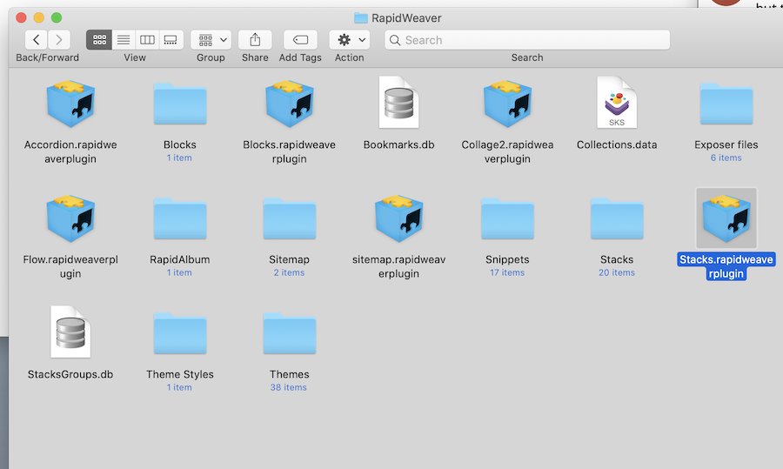Open the RapidAlbum folder
The width and height of the screenshot is (783, 469).
(x=180, y=218)
